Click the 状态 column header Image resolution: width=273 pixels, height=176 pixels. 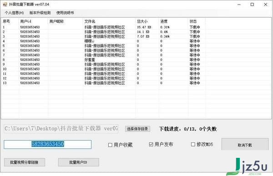click(193, 21)
